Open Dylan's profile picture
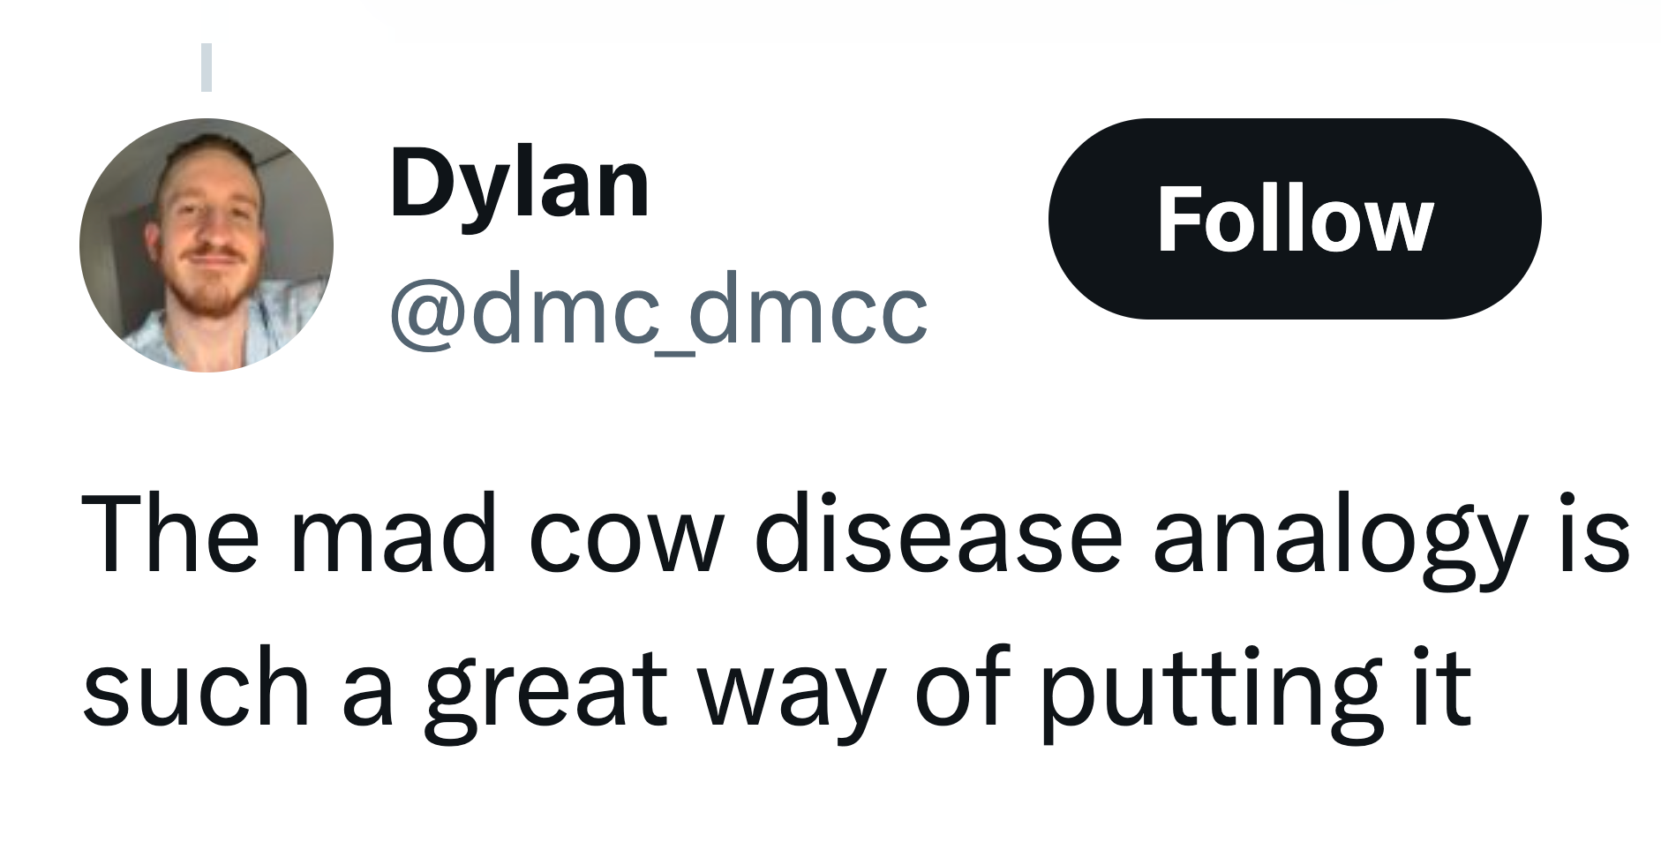 207,245
